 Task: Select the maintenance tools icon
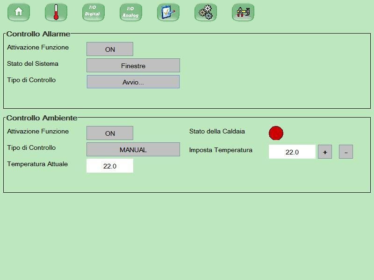[x=243, y=12]
